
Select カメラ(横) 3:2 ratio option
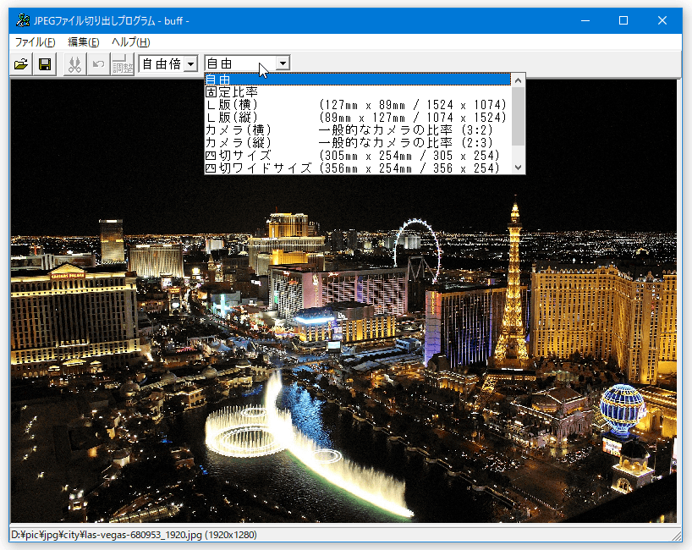358,130
